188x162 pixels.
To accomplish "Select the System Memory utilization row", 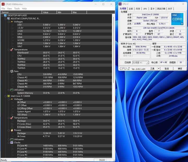I will [64, 93].
